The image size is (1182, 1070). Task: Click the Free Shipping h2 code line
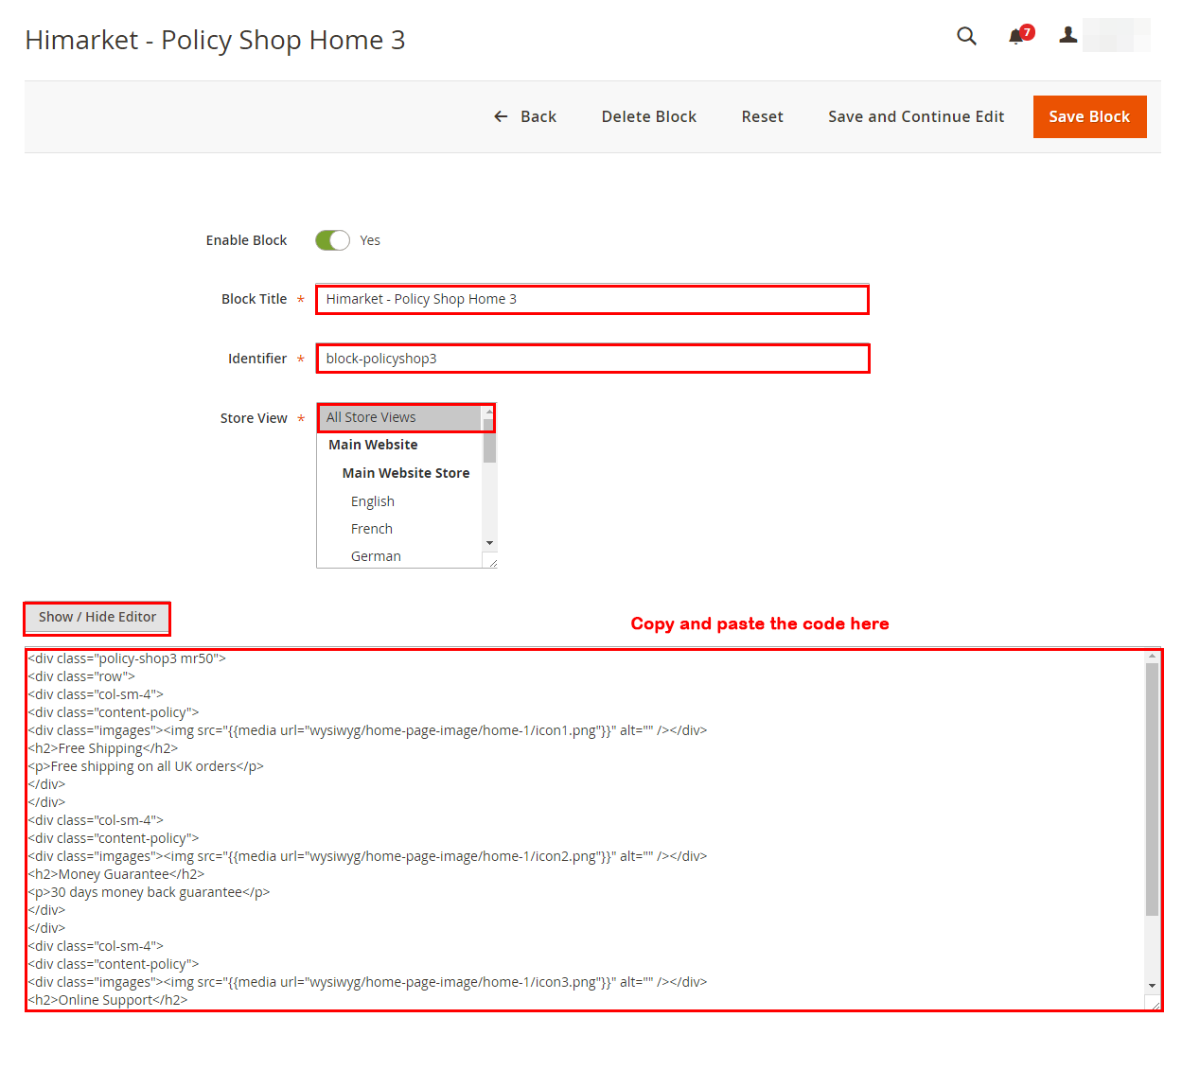click(x=103, y=748)
